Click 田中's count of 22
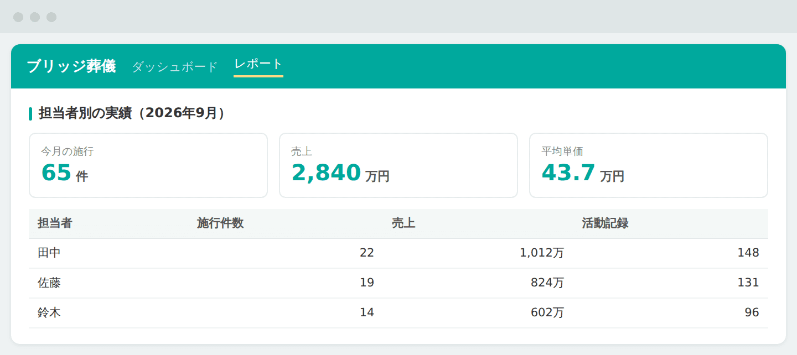The height and width of the screenshot is (355, 797). 367,253
